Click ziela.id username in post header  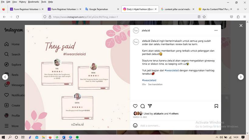tap(146, 30)
